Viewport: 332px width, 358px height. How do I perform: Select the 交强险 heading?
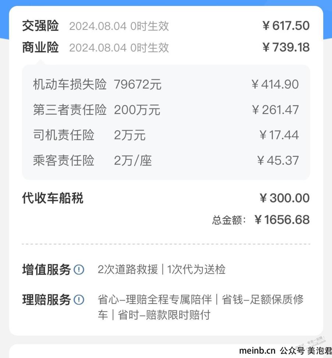tap(40, 26)
